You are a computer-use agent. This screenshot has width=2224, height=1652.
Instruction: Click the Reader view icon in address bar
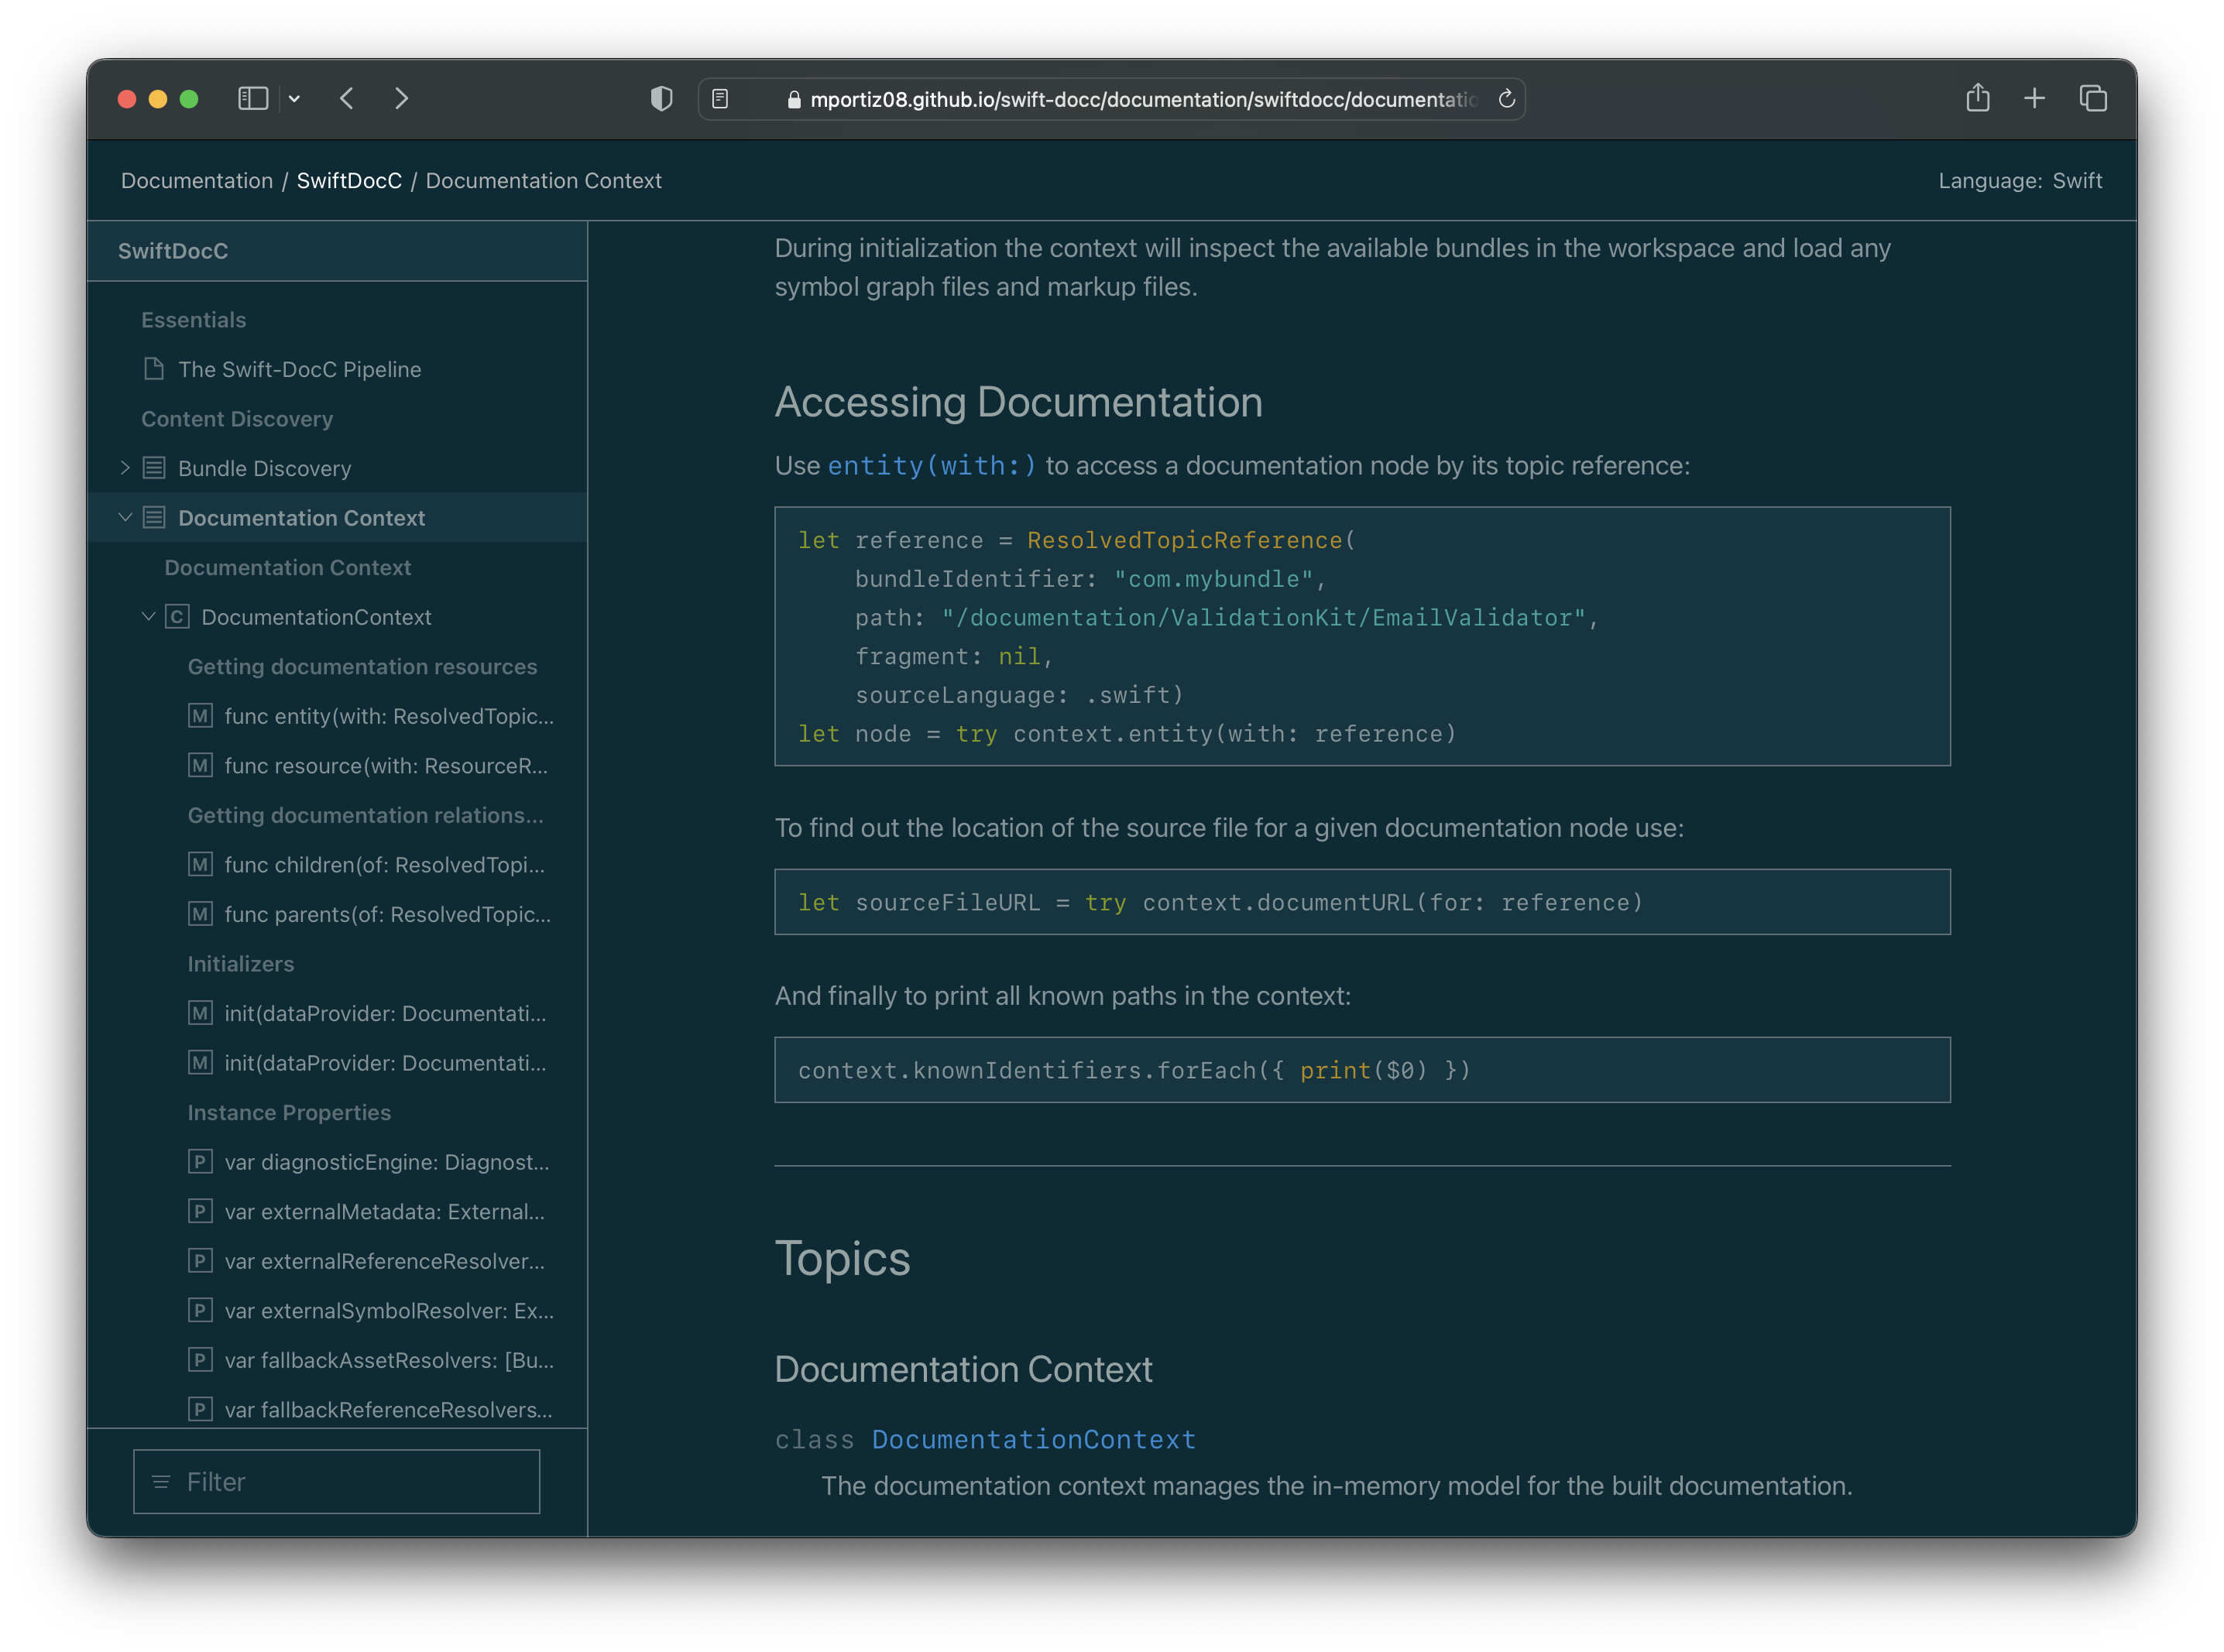point(720,99)
